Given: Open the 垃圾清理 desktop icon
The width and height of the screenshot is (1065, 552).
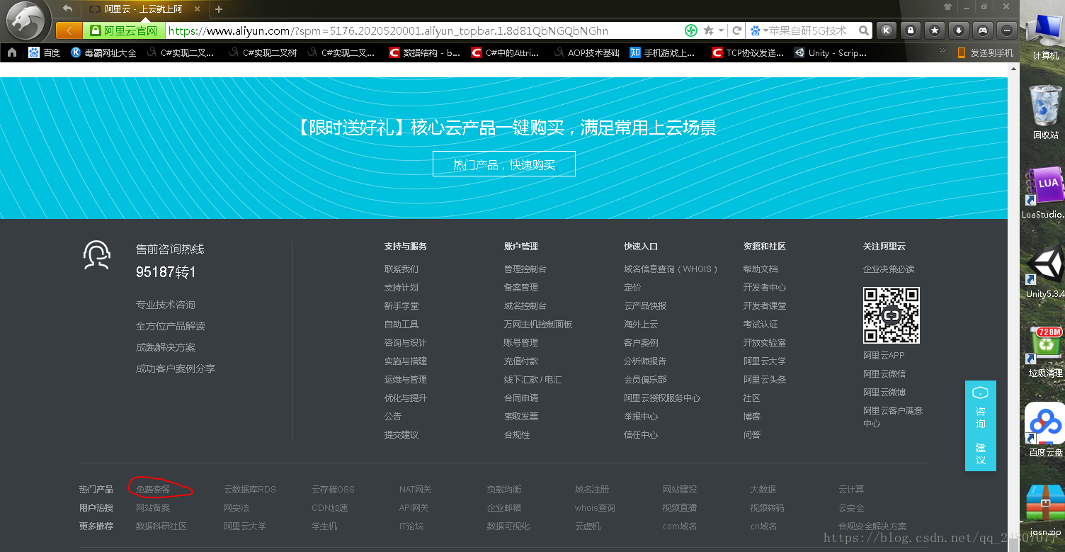Looking at the screenshot, I should (1045, 351).
